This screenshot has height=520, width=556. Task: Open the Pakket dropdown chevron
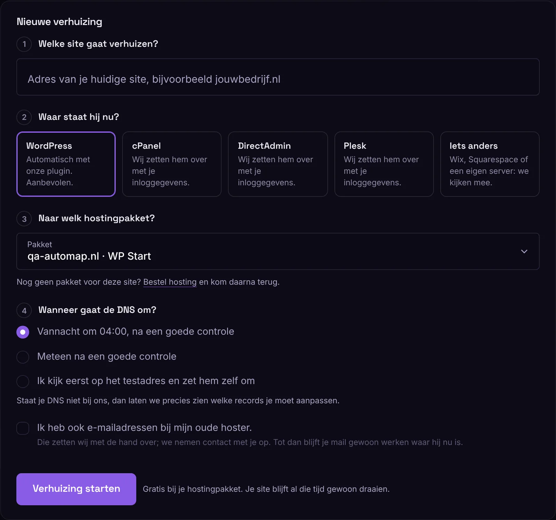click(x=524, y=251)
